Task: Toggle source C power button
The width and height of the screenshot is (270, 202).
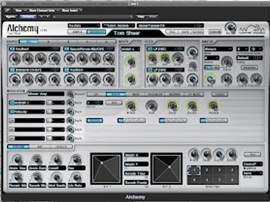Action: [12, 70]
